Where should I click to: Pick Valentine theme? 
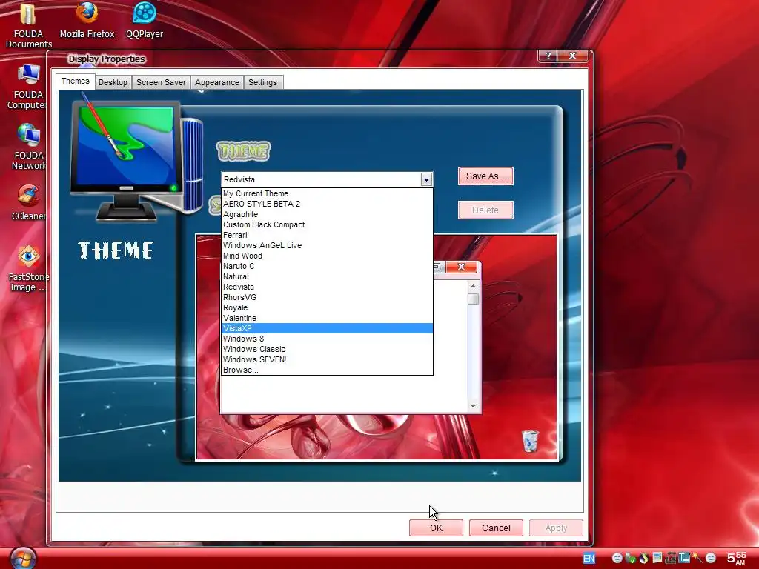point(327,318)
